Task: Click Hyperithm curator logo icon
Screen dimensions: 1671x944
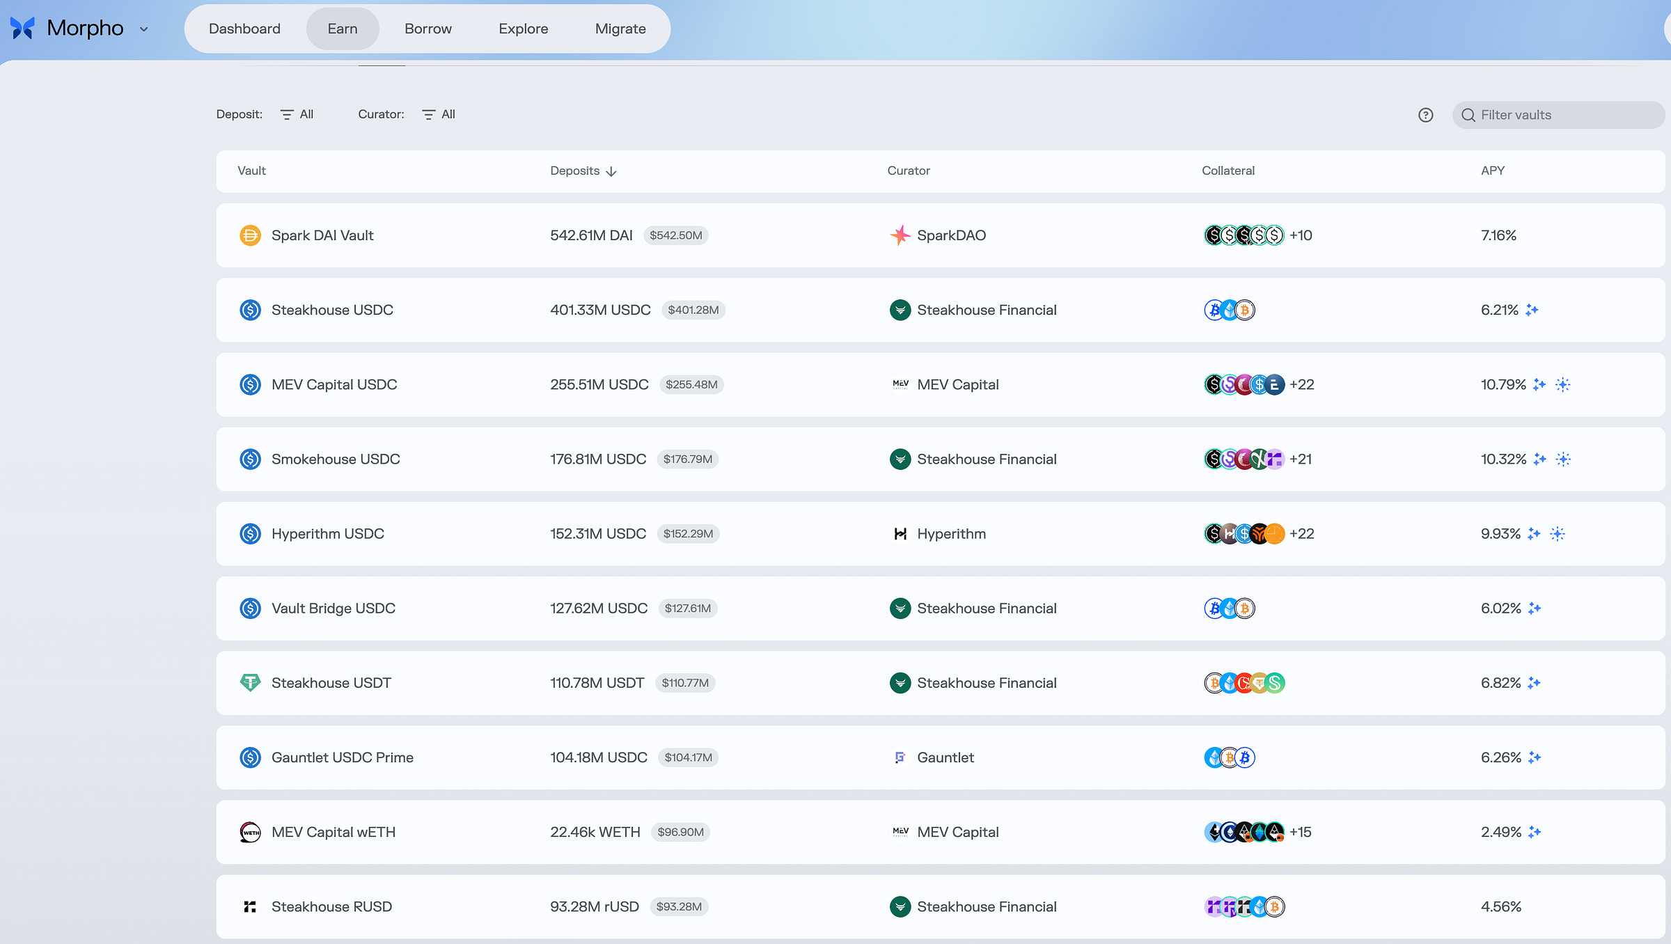Action: click(900, 534)
